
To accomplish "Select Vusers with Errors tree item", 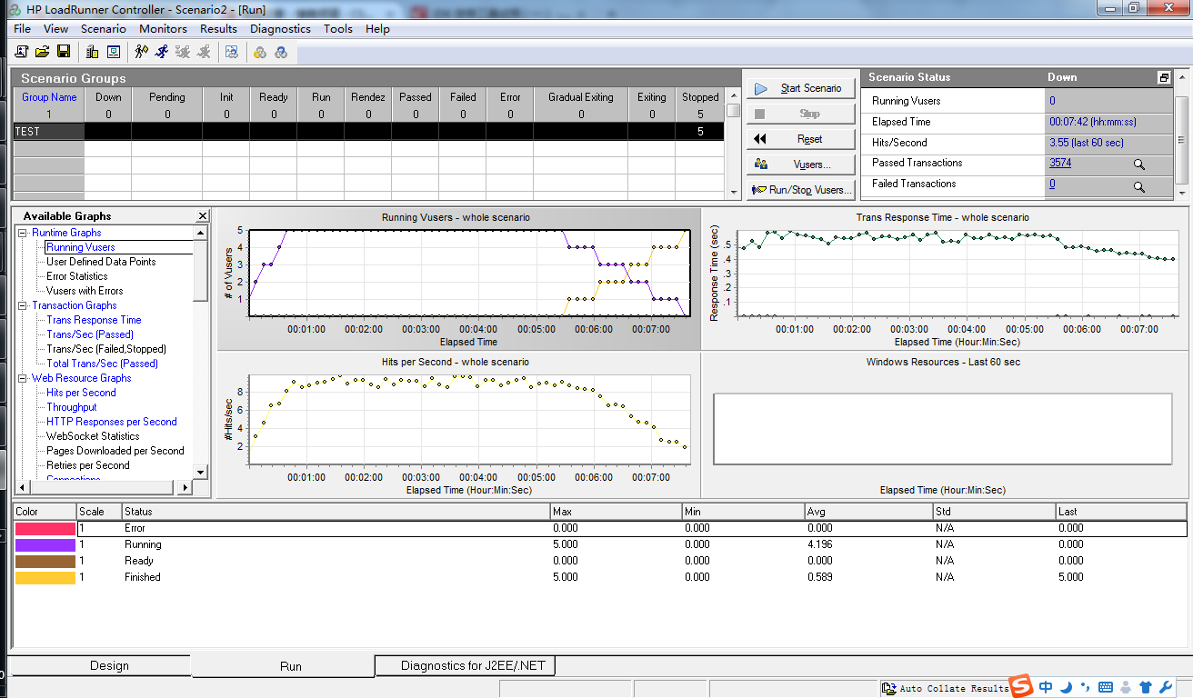I will click(85, 291).
